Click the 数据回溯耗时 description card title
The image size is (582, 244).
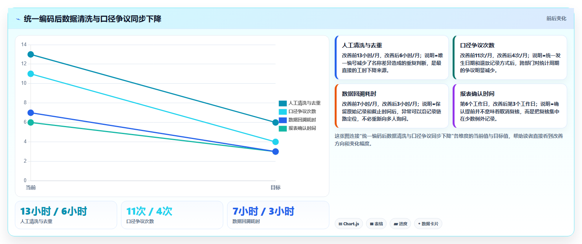click(360, 94)
